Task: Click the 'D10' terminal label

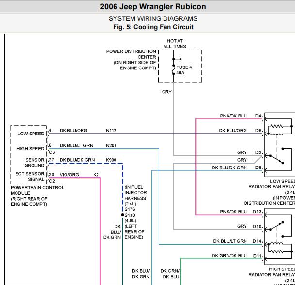Action: (257, 226)
